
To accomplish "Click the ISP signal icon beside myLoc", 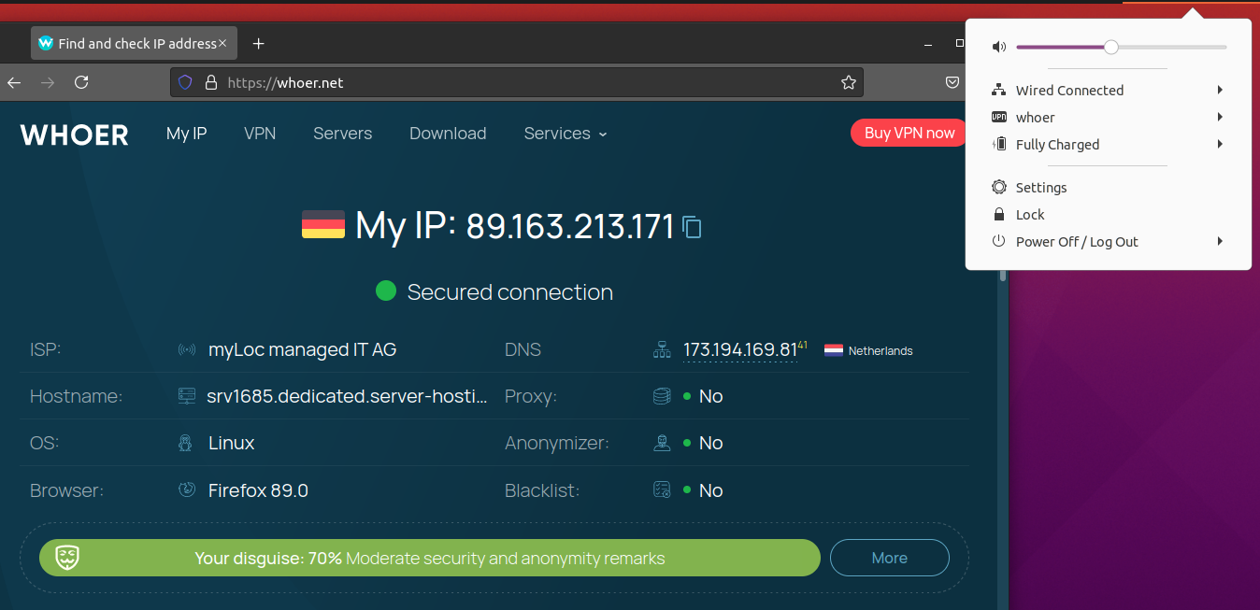I will (x=187, y=350).
